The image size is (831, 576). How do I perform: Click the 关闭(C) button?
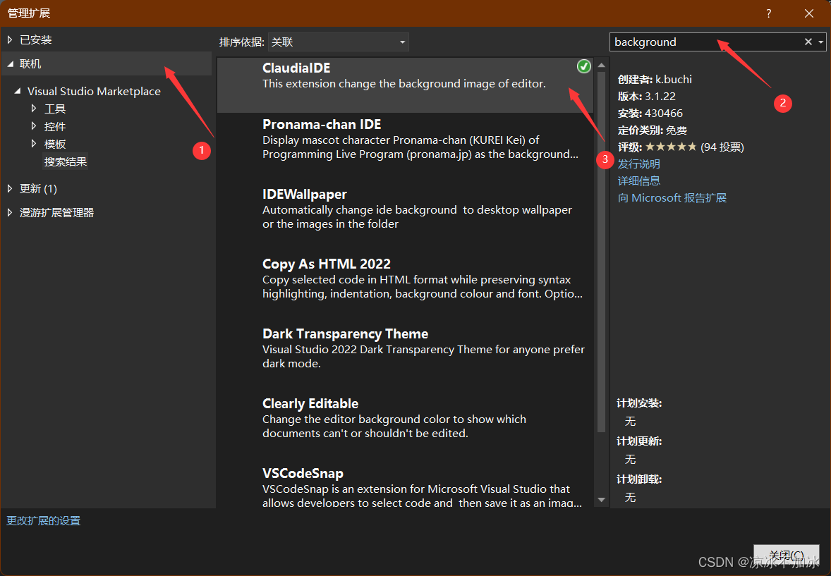pyautogui.click(x=786, y=556)
